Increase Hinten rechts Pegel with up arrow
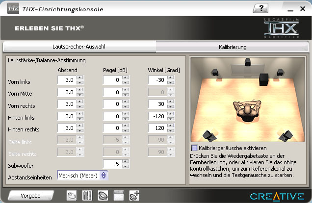Viewport: 312px width, 203px height. pos(126,126)
